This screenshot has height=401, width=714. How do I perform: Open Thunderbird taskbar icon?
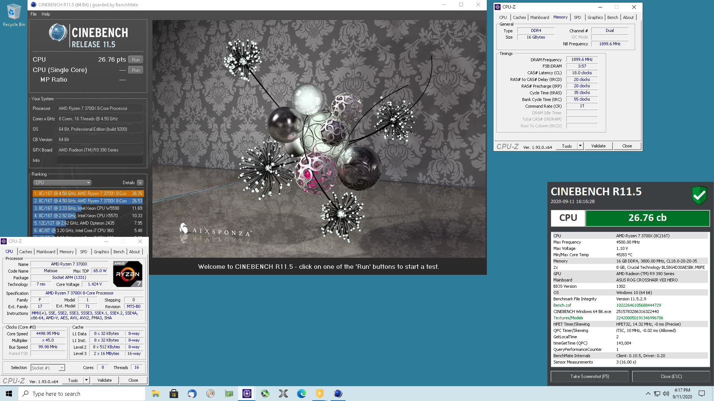pos(192,394)
